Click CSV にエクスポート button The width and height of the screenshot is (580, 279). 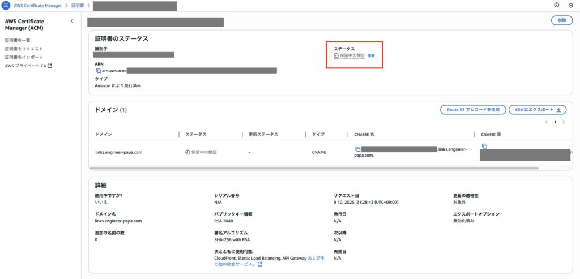point(538,110)
